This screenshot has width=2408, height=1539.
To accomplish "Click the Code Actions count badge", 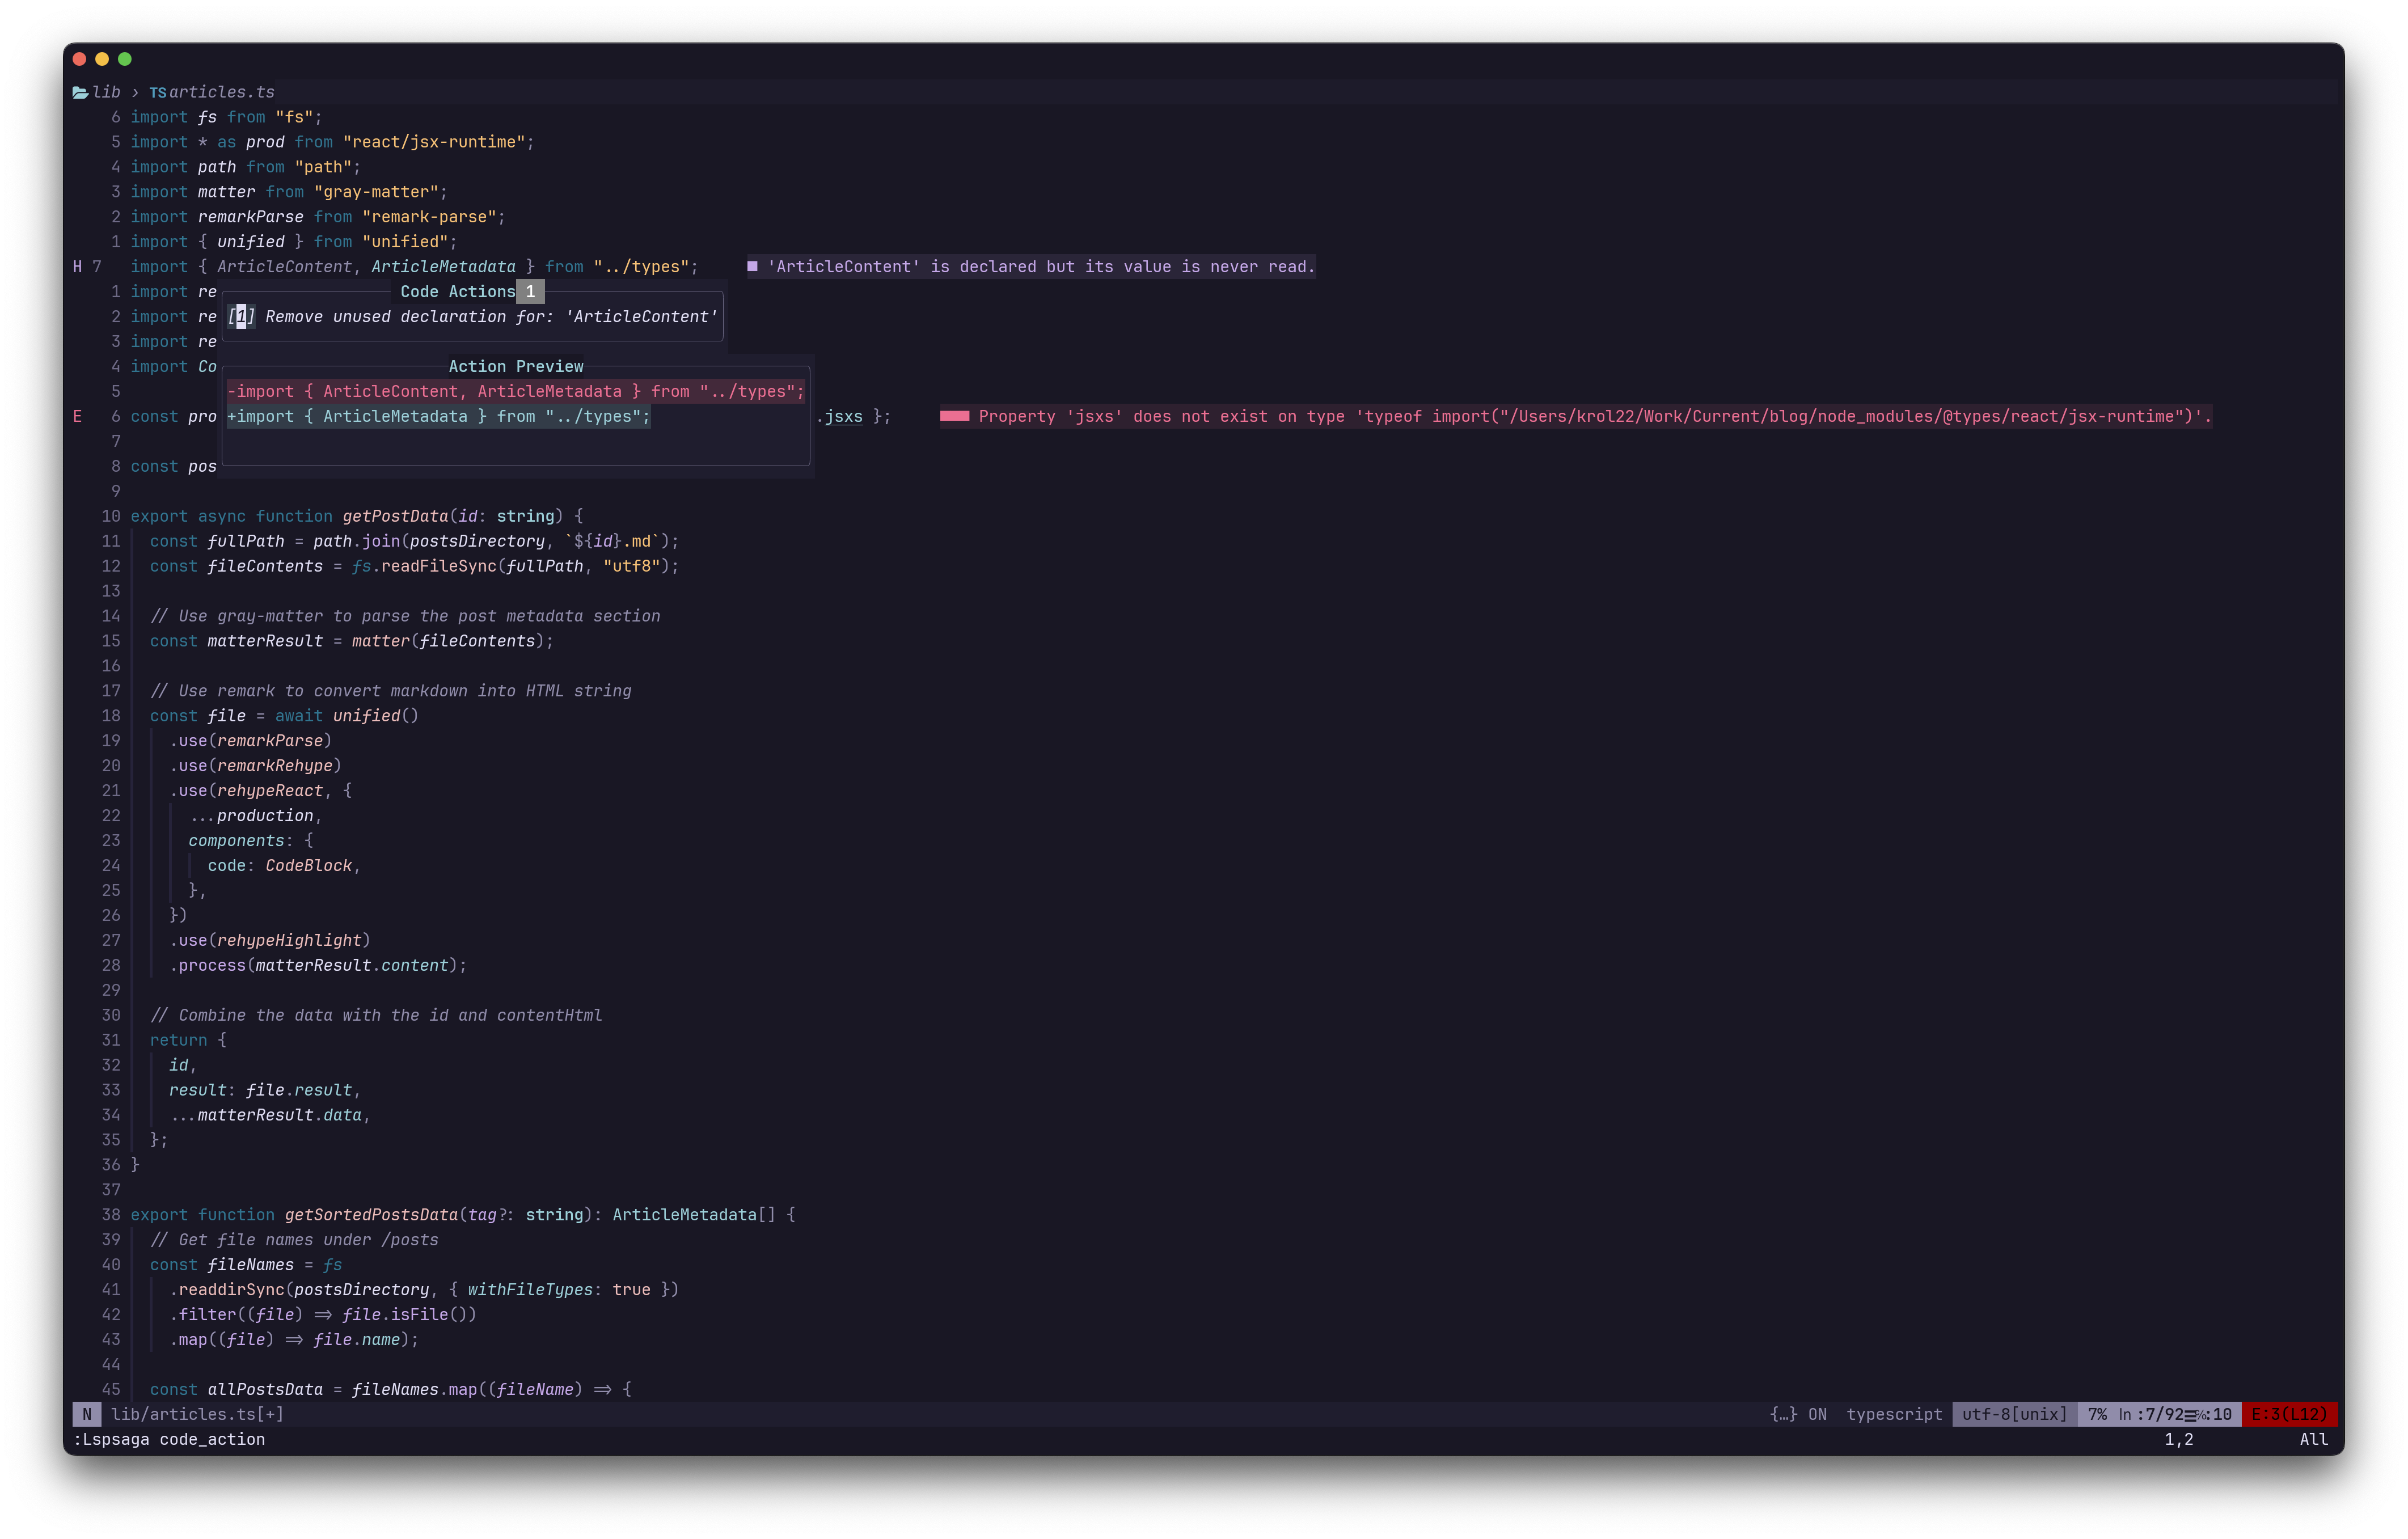I will (x=530, y=292).
